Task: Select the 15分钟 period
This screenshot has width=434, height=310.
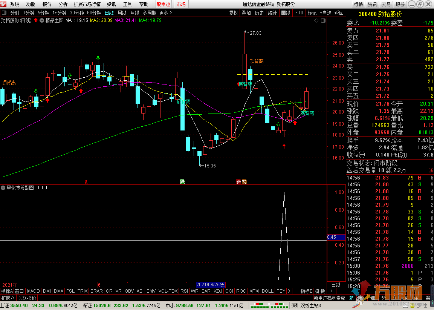Action: click(59, 13)
